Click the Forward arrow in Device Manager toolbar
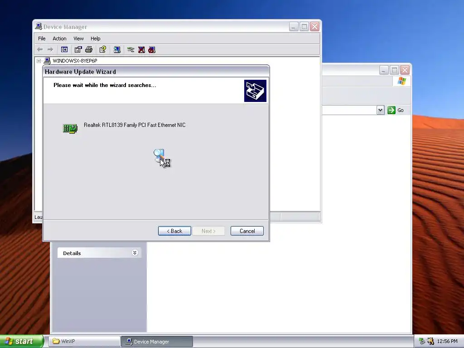The width and height of the screenshot is (464, 348). 50,49
